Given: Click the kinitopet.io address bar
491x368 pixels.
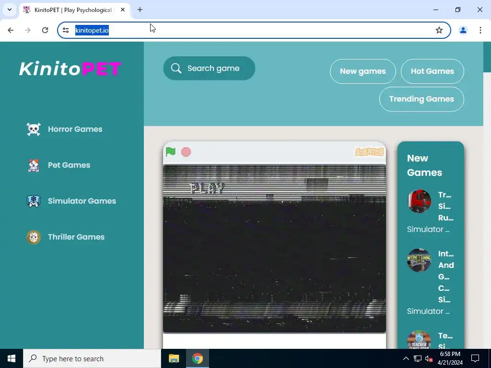Looking at the screenshot, I should click(x=254, y=30).
